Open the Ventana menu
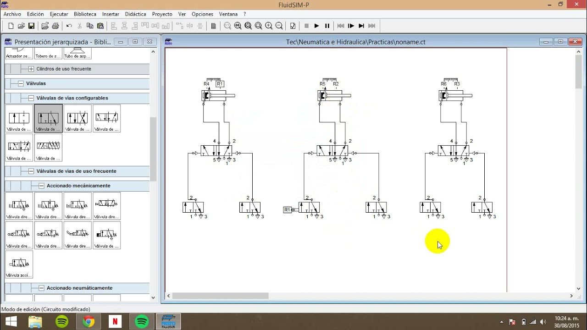This screenshot has height=330, width=587. (228, 14)
